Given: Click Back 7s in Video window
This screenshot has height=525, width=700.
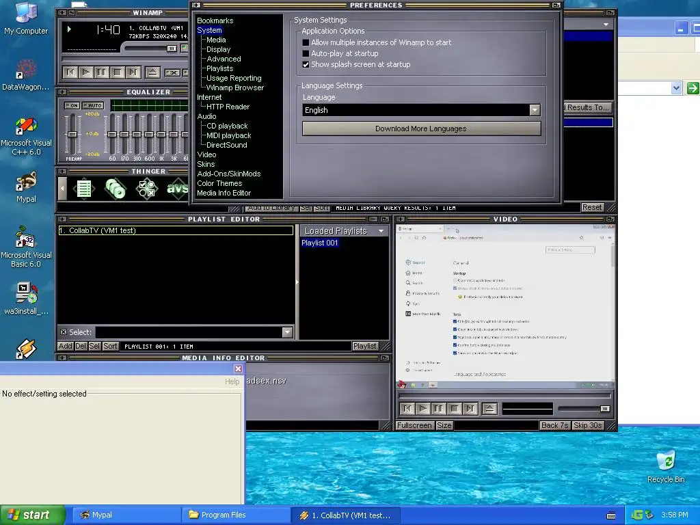Looking at the screenshot, I should point(554,425).
